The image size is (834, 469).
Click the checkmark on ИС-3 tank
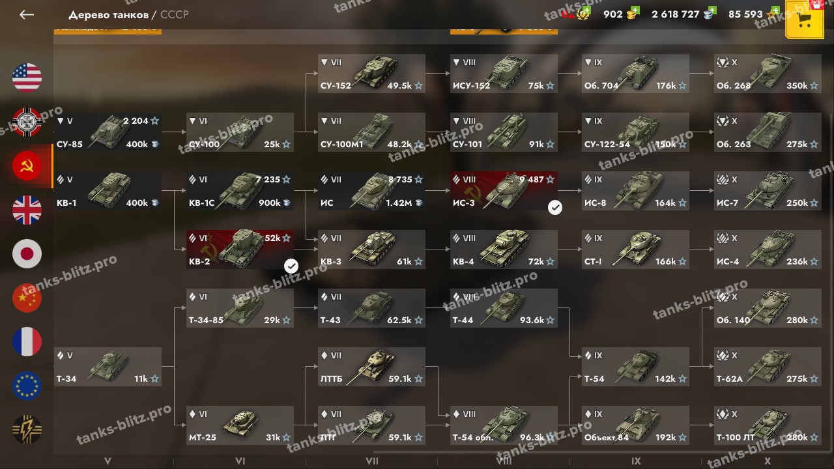pos(555,207)
